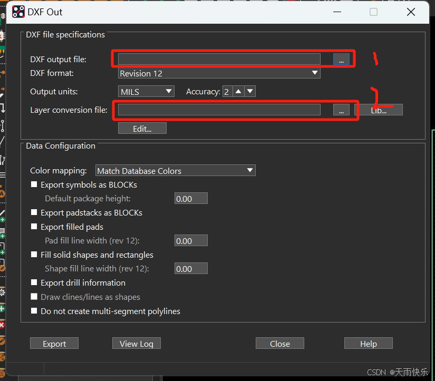Enable Export symbols as BLOCKs
Screen dimensions: 435x381
(34, 184)
